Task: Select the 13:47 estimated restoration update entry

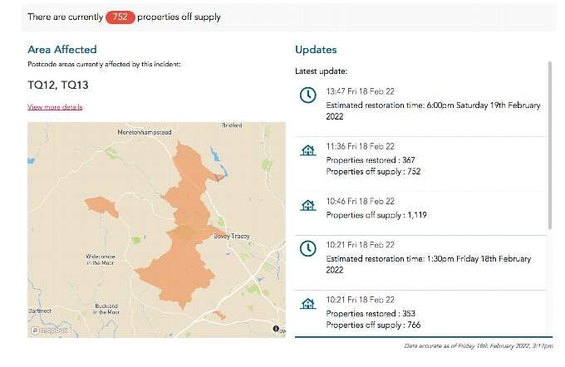Action: coord(421,104)
